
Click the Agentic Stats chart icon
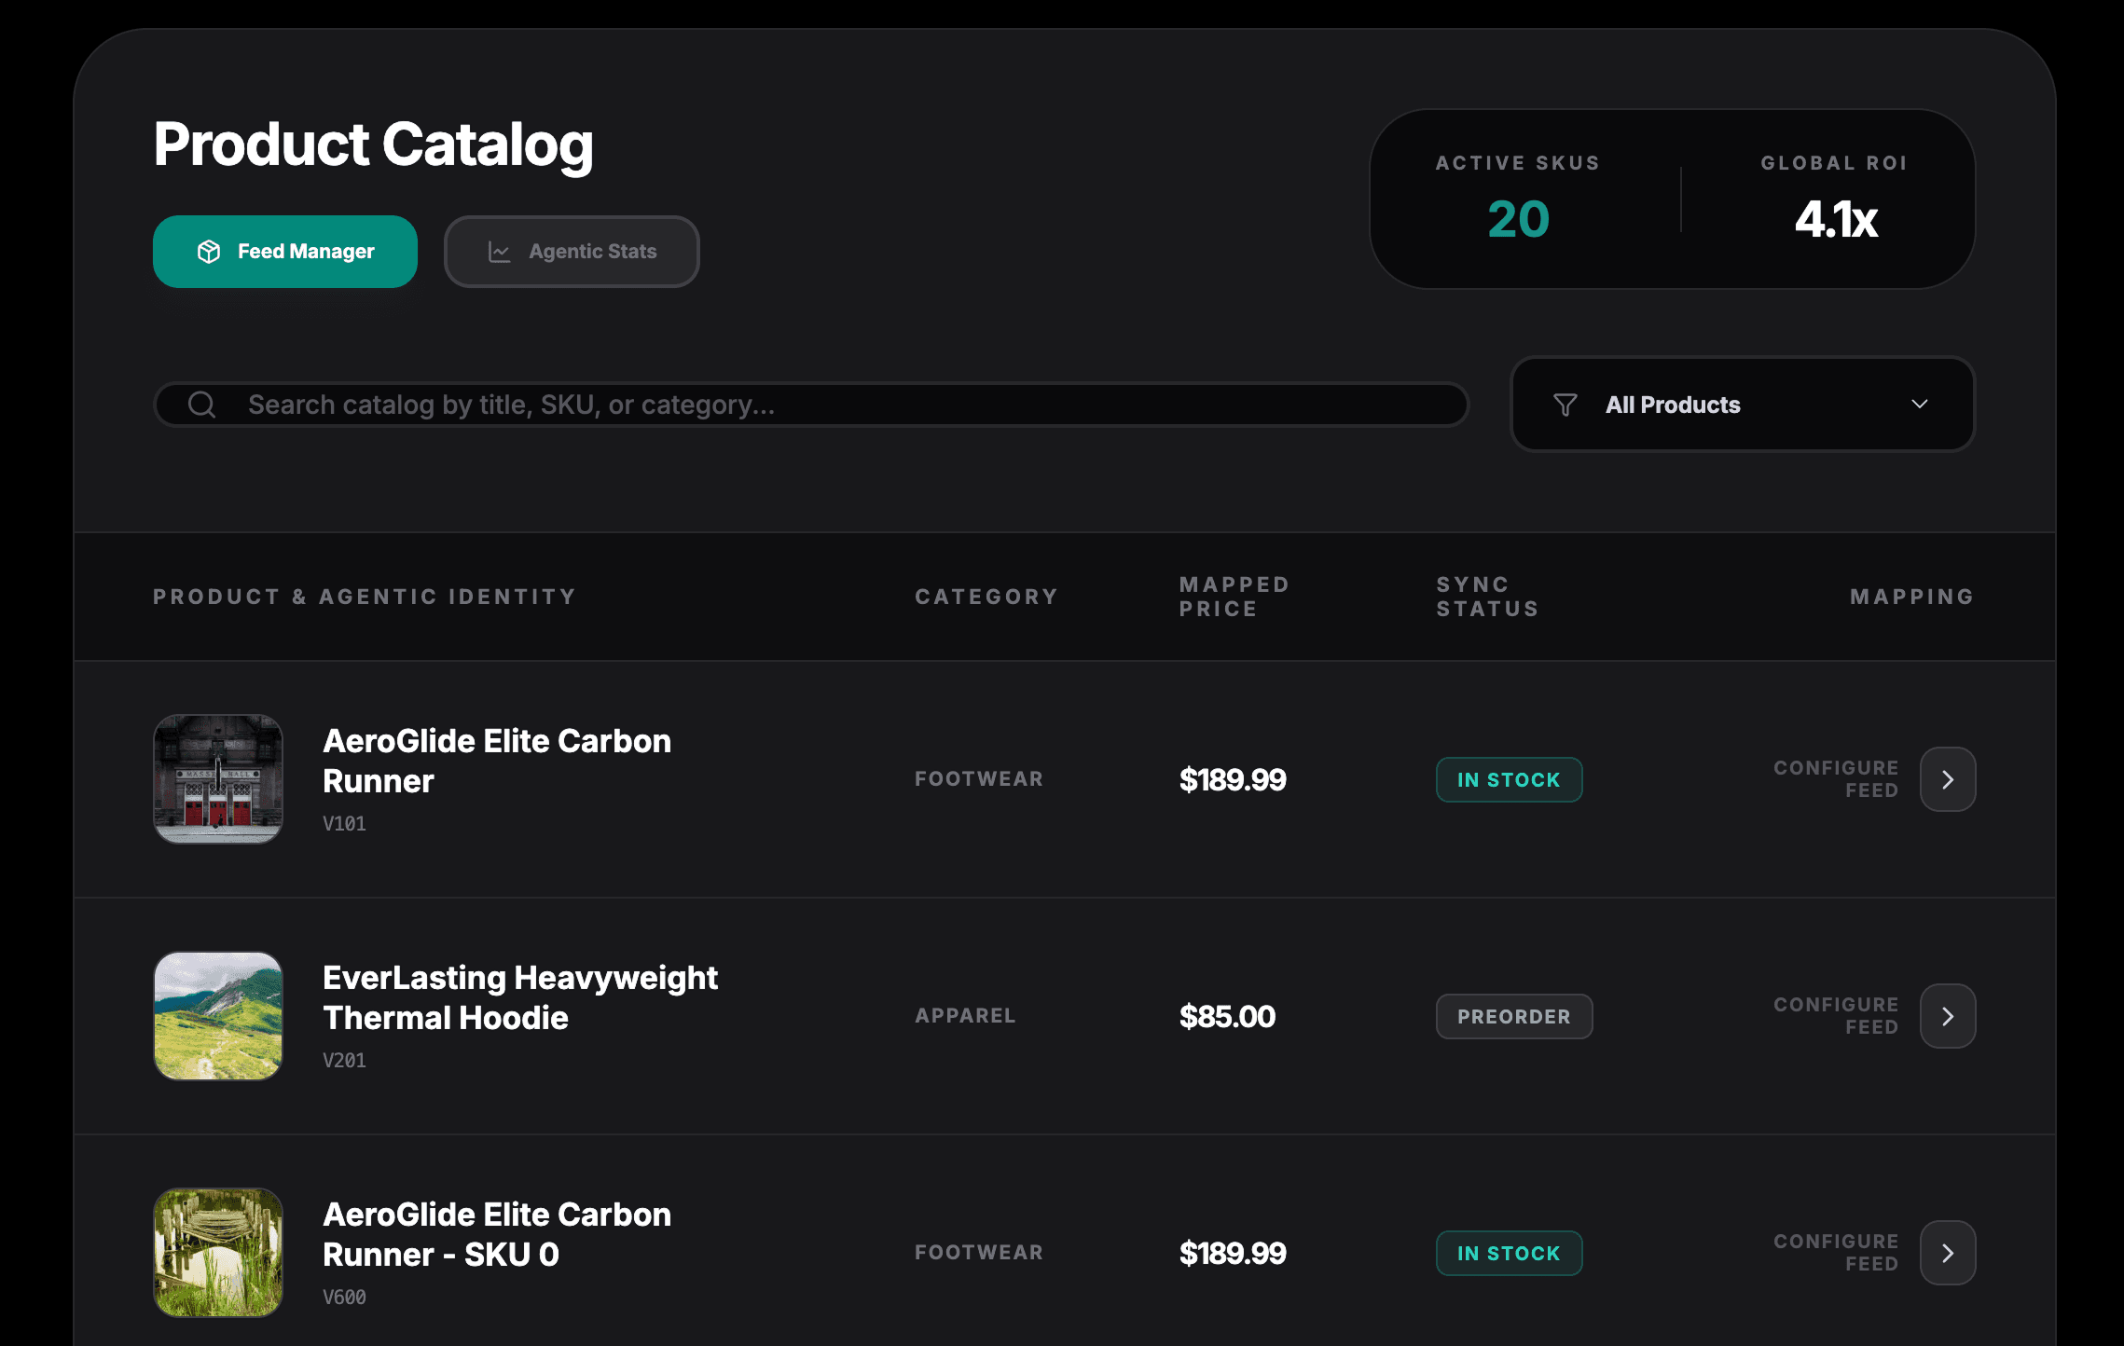tap(500, 252)
